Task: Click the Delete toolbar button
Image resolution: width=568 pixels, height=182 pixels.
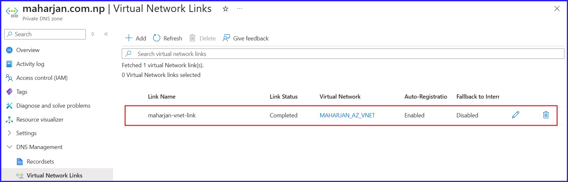Action: [202, 38]
